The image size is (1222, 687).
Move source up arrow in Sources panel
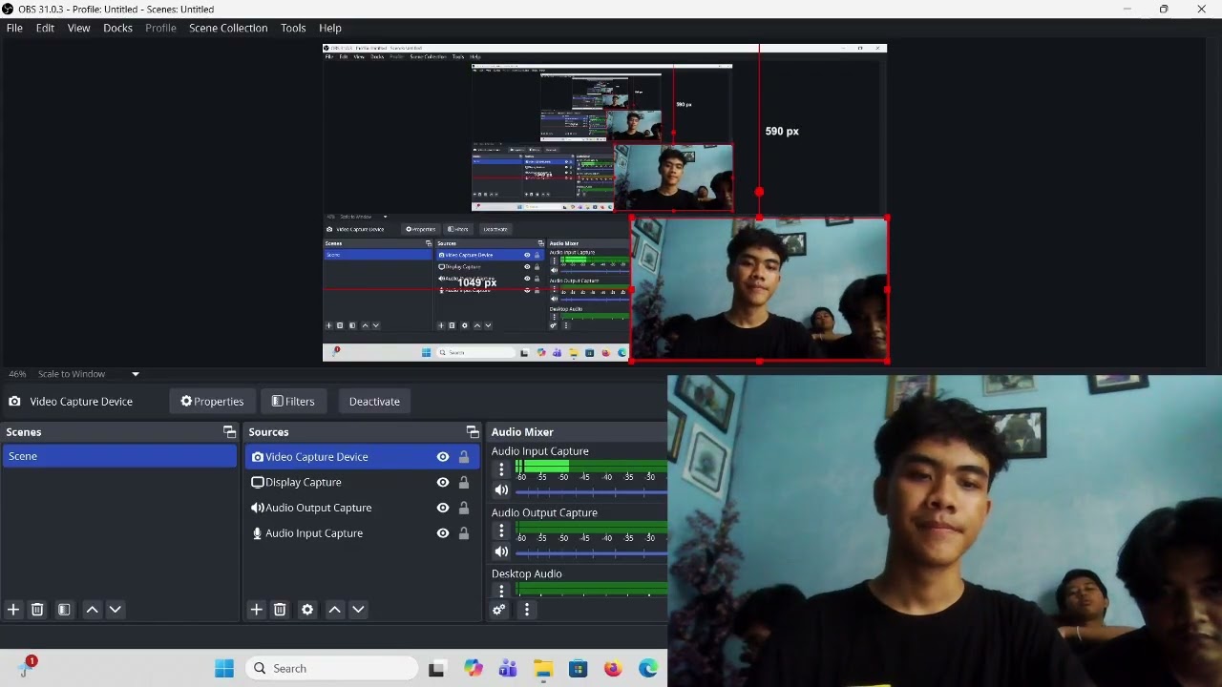coord(334,609)
